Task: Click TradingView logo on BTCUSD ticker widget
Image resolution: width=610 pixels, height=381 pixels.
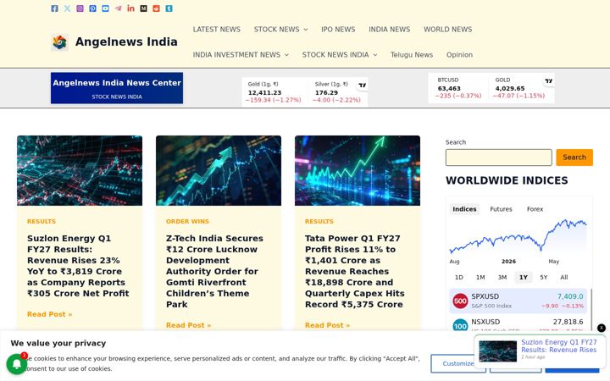Action: tap(548, 81)
